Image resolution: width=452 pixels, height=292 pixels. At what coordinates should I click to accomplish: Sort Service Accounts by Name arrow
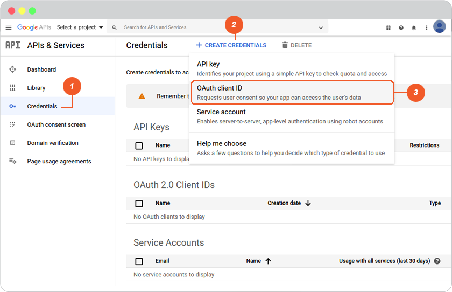[268, 261]
